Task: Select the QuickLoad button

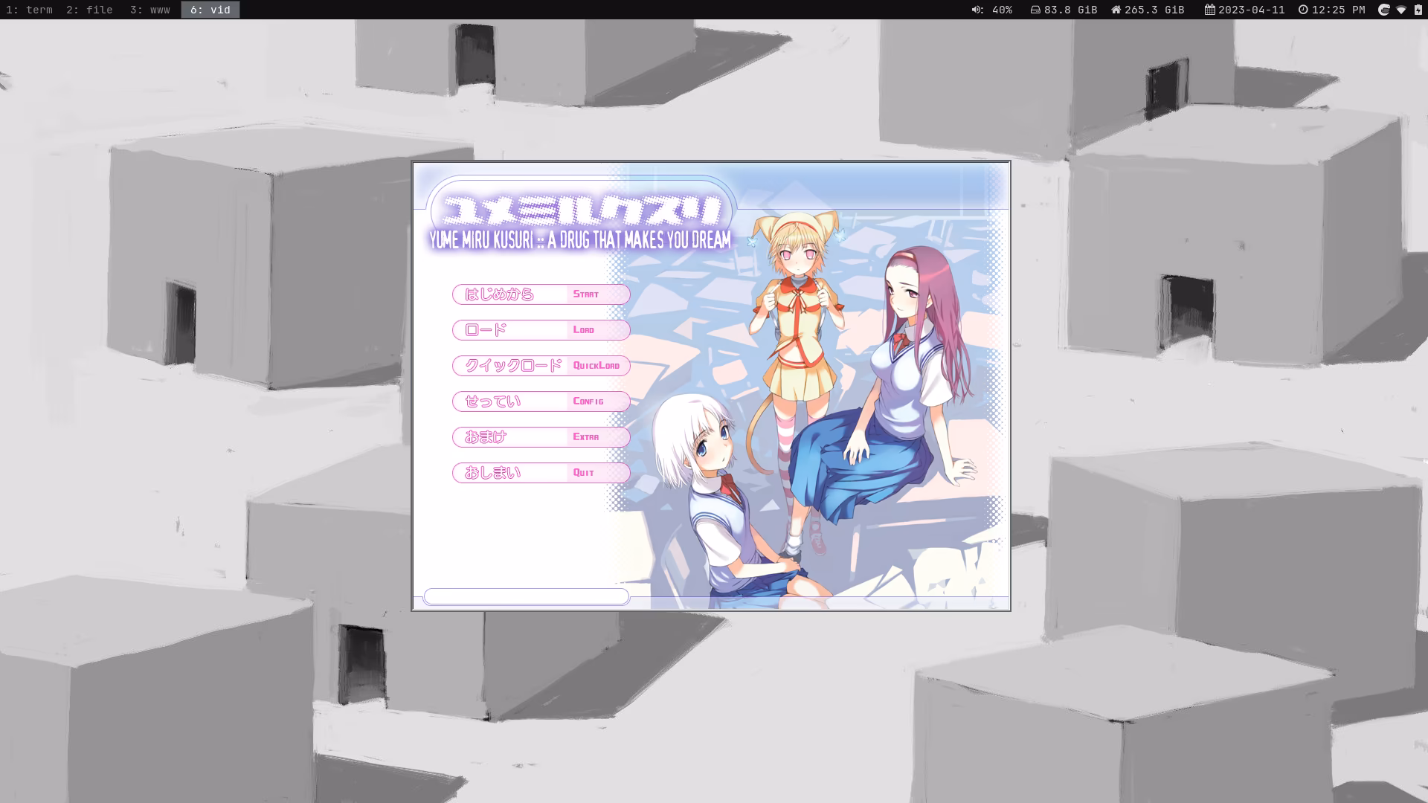Action: point(541,366)
